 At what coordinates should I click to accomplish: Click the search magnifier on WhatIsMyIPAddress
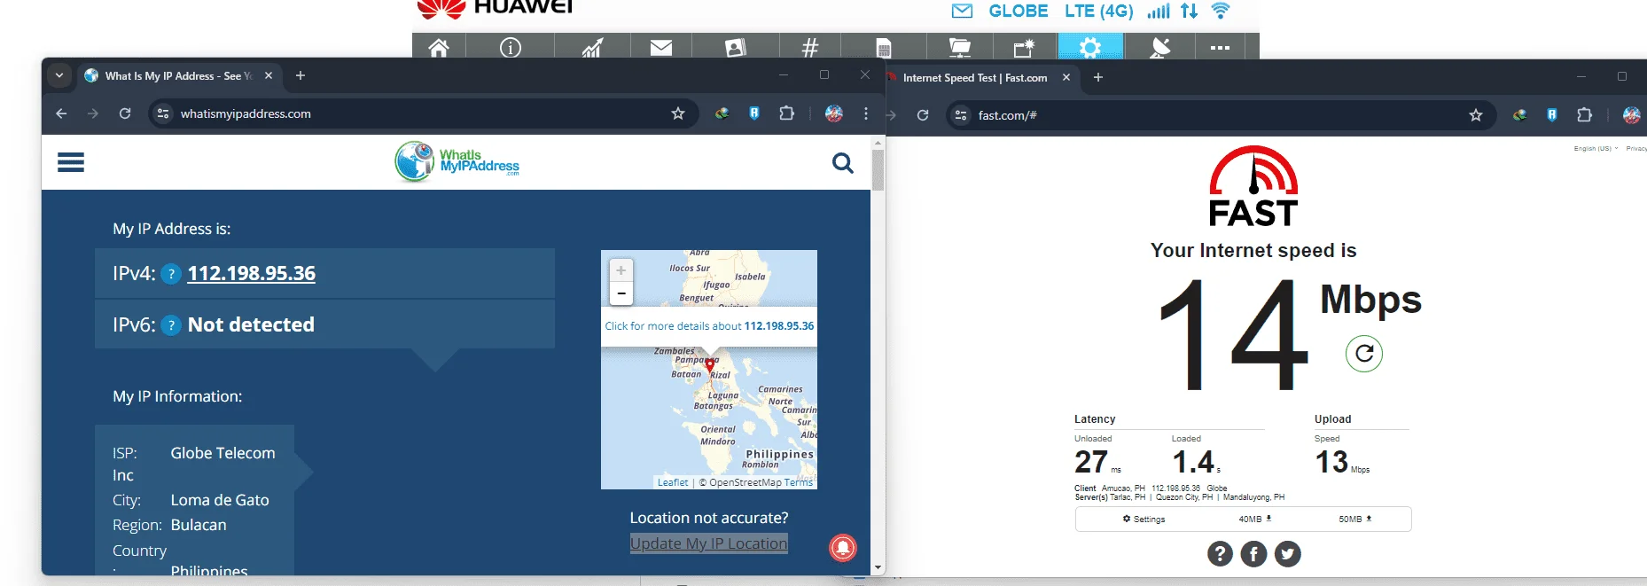pos(843,163)
